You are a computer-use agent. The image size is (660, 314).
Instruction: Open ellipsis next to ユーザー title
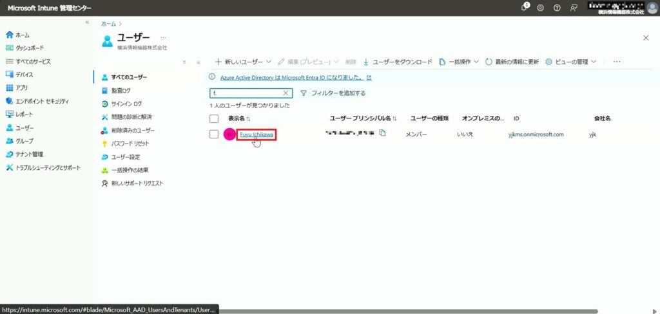click(x=163, y=37)
